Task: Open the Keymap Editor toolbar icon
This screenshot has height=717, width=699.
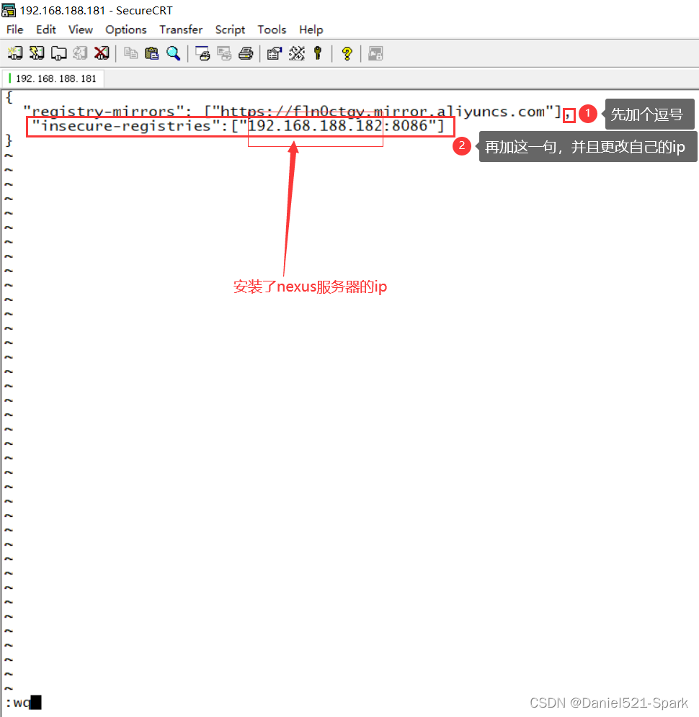Action: (x=296, y=53)
